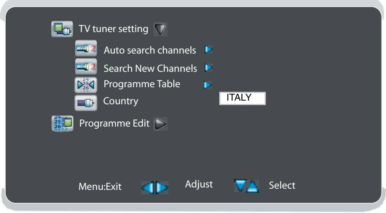Choose Auto search channels menu entry
The width and height of the screenshot is (386, 213).
(x=150, y=50)
